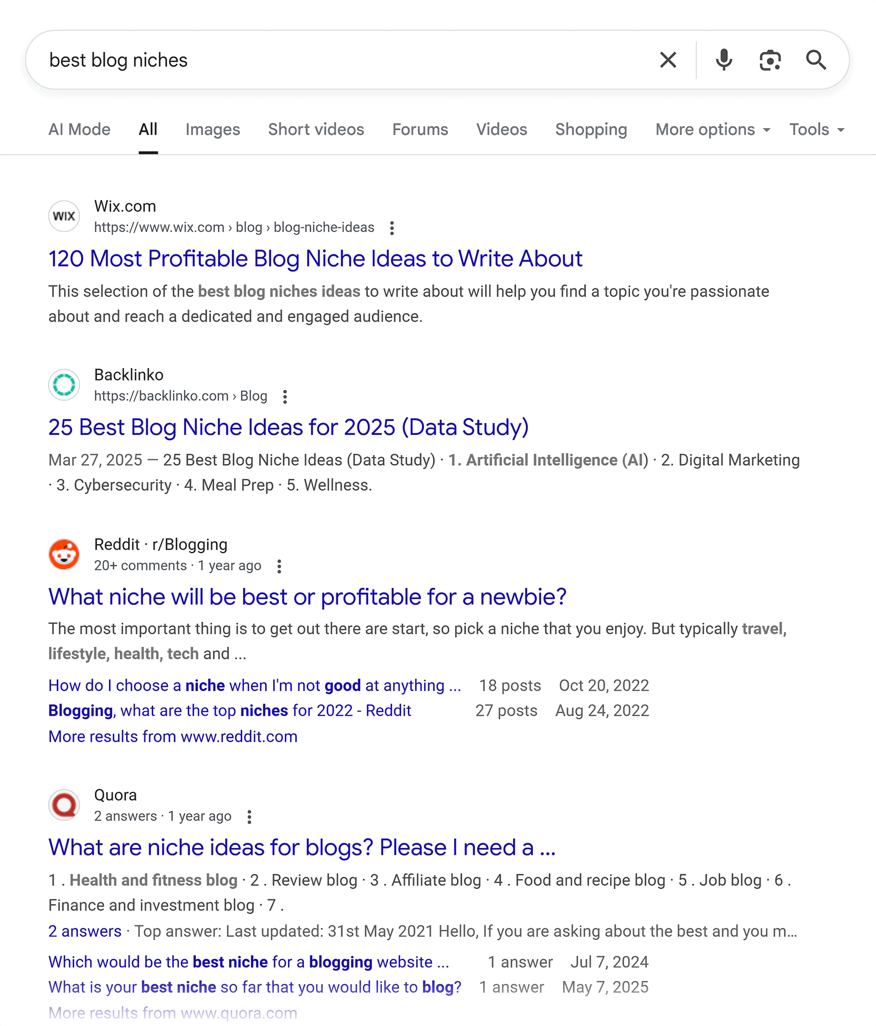Click the Backlinko green circle favicon

(64, 385)
